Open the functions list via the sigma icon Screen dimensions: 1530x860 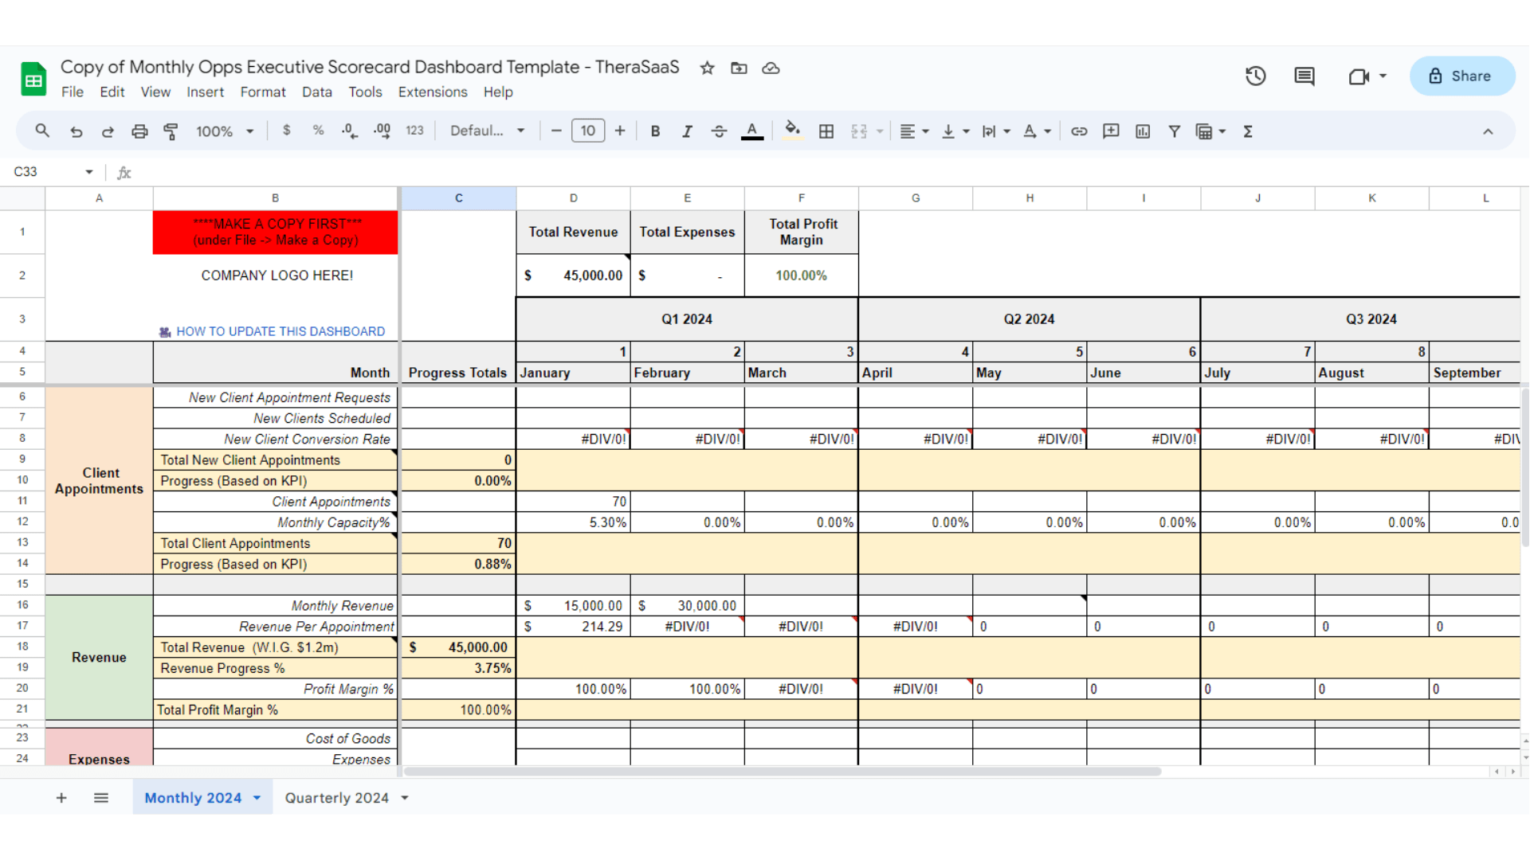point(1248,131)
